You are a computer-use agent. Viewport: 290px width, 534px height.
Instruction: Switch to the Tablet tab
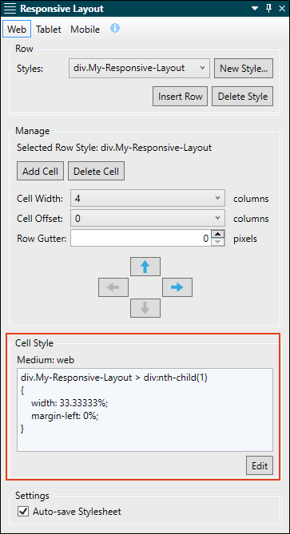point(49,30)
